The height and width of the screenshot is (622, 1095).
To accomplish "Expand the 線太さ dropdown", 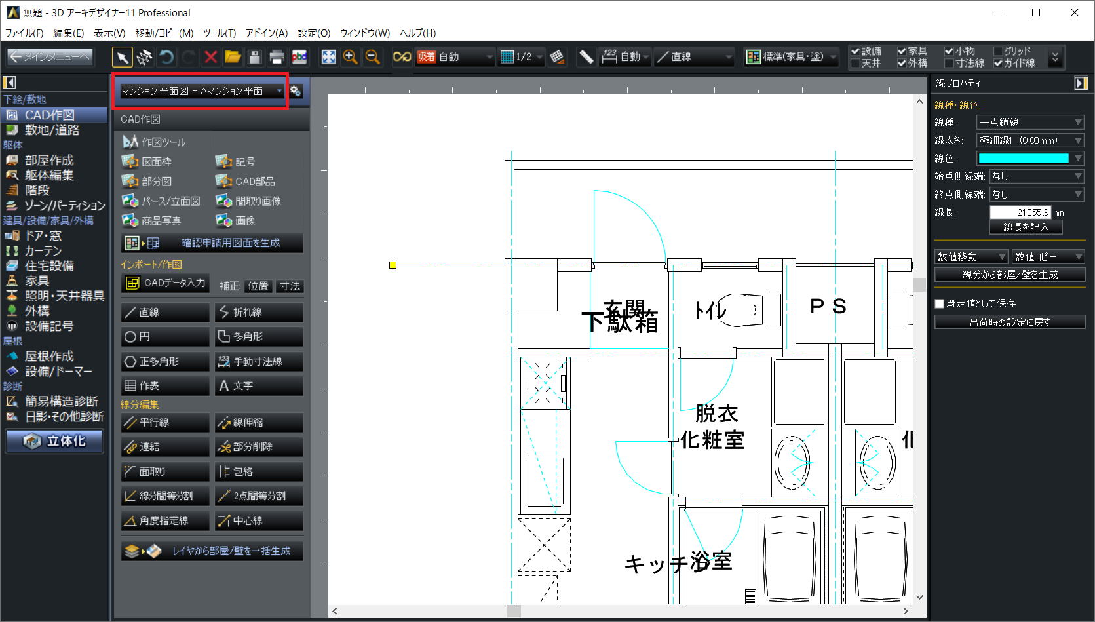I will tap(1029, 140).
